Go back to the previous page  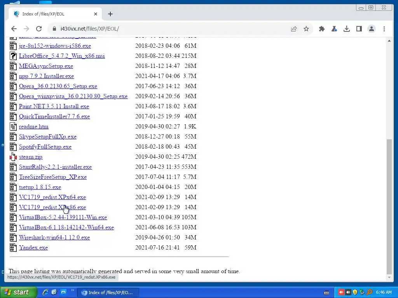click(14, 29)
